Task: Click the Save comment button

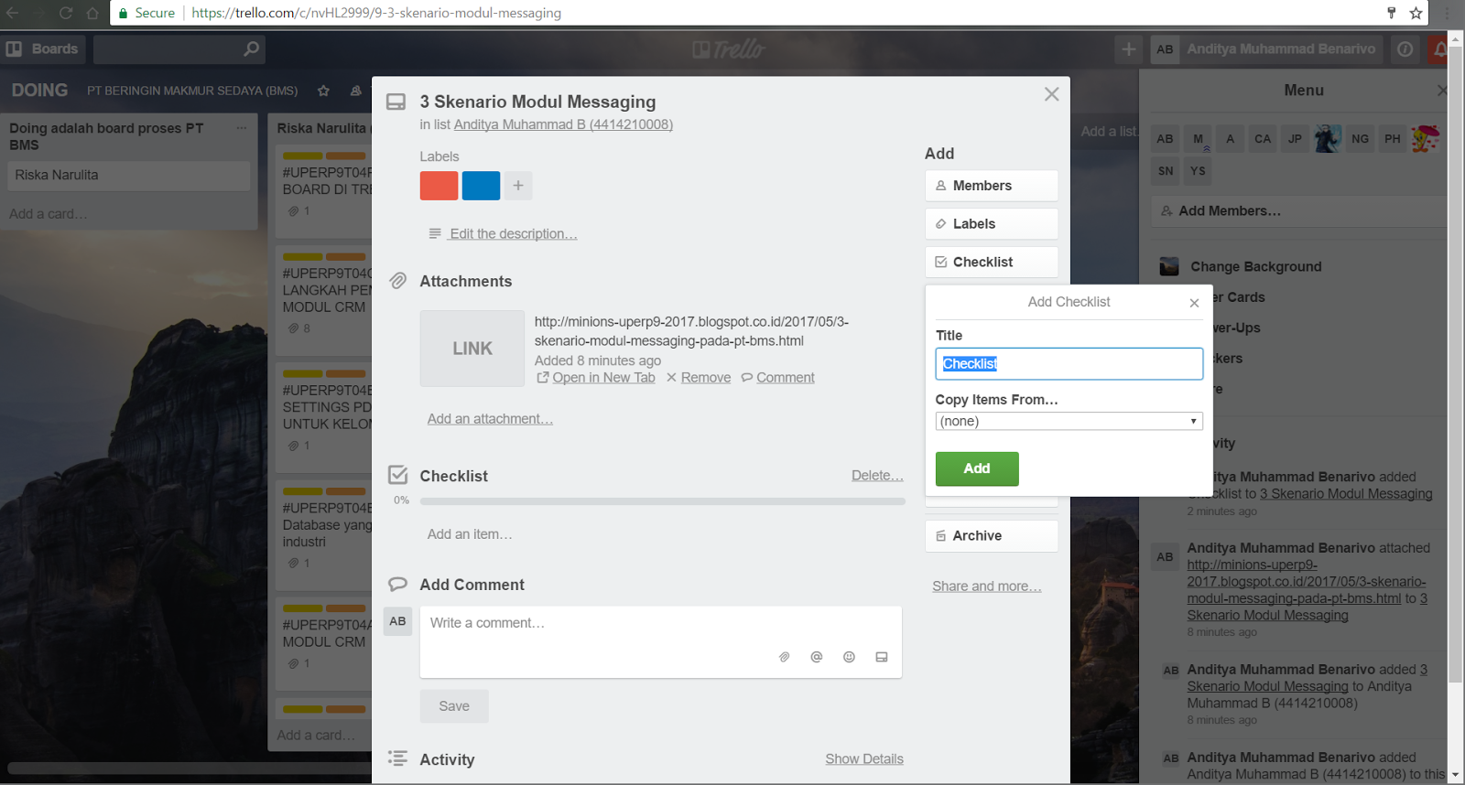Action: pos(454,706)
